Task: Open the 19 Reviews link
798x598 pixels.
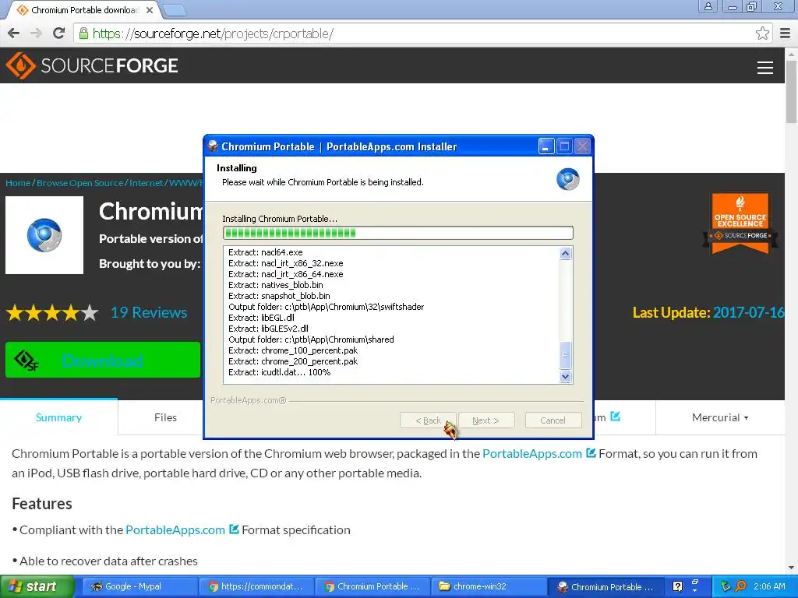Action: (149, 312)
